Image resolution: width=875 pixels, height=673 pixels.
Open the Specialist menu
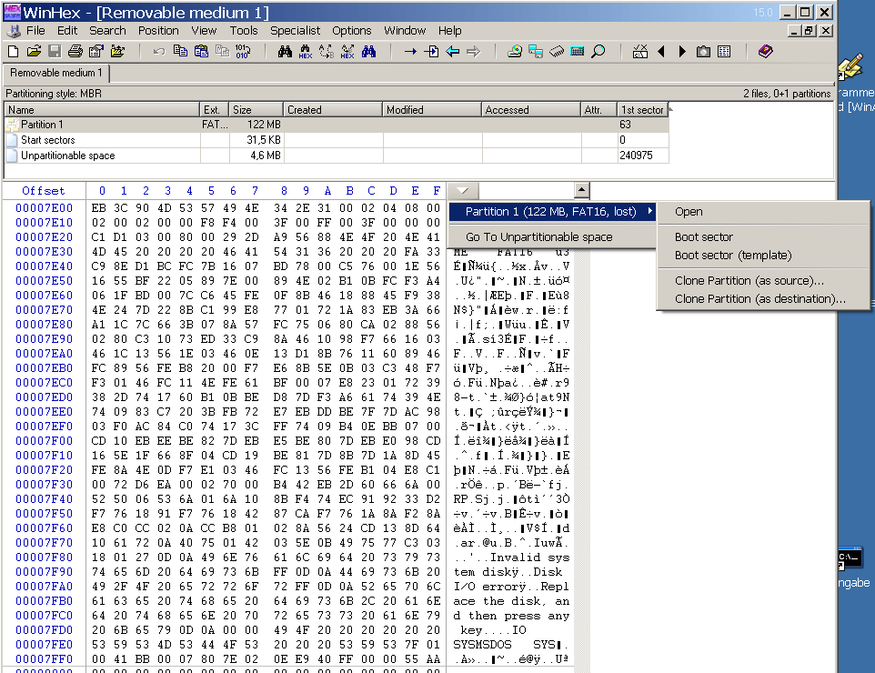[295, 30]
